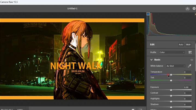Click the Highlights value field
The height and width of the screenshot is (110, 196).
tap(187, 99)
